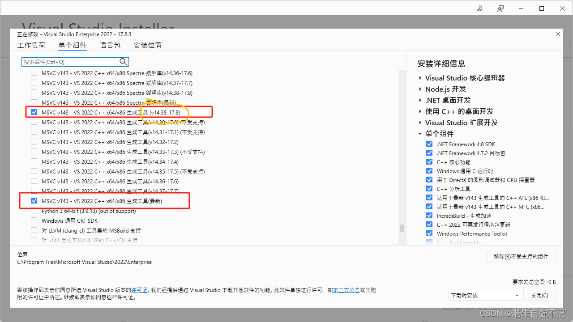573x322 pixels.
Task: Check 生成工具 v14.34-17.4 checkbox
Action: click(x=34, y=161)
